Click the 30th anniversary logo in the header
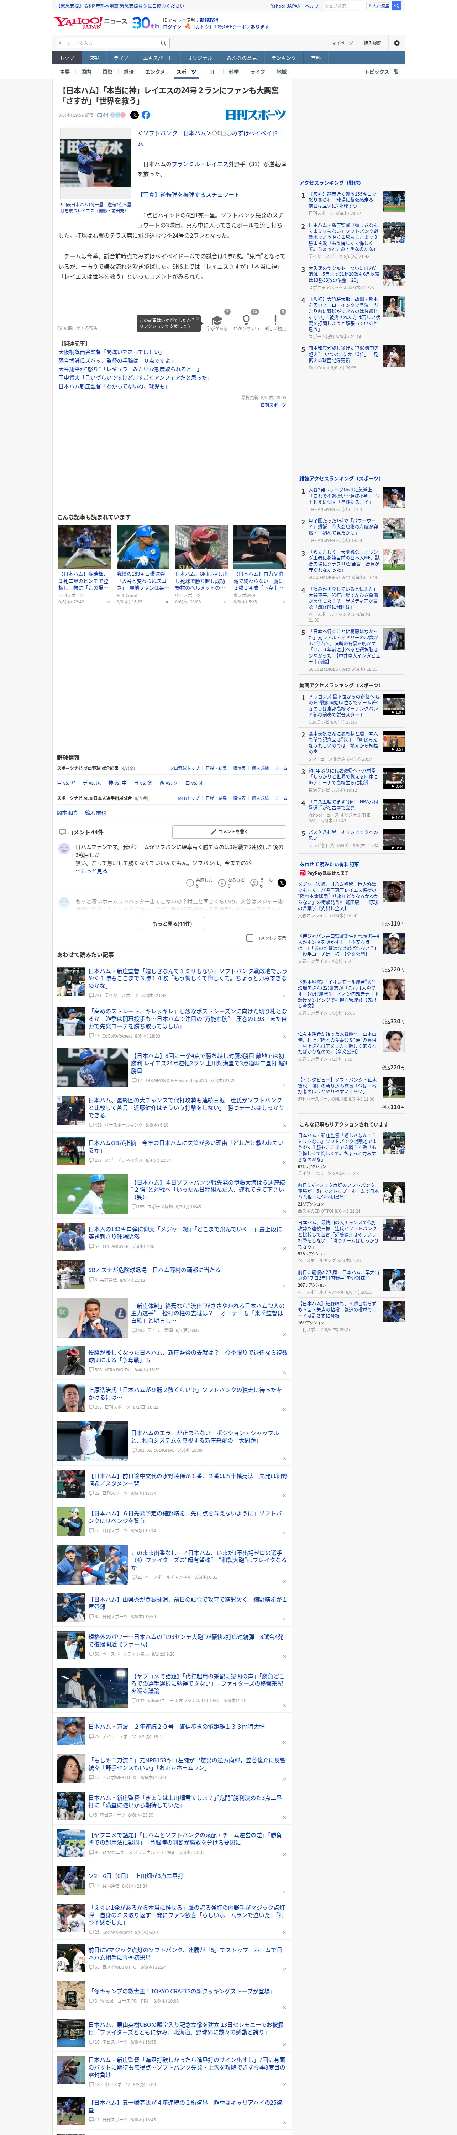The height and width of the screenshot is (2135, 457). (145, 23)
